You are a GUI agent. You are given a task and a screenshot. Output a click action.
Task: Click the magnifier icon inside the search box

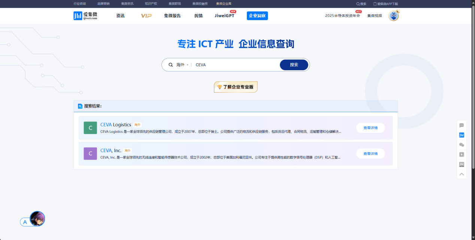pos(170,65)
